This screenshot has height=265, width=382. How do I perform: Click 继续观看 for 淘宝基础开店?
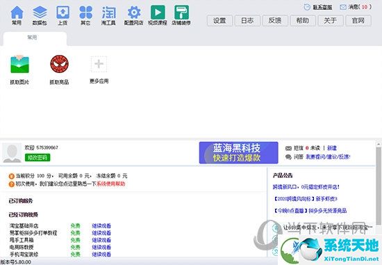pos(101,226)
